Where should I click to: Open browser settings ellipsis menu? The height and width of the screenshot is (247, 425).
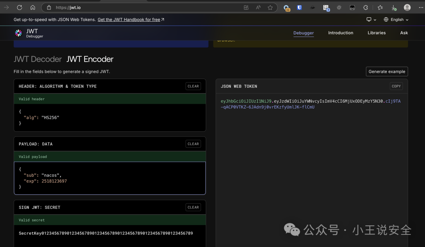click(x=421, y=7)
